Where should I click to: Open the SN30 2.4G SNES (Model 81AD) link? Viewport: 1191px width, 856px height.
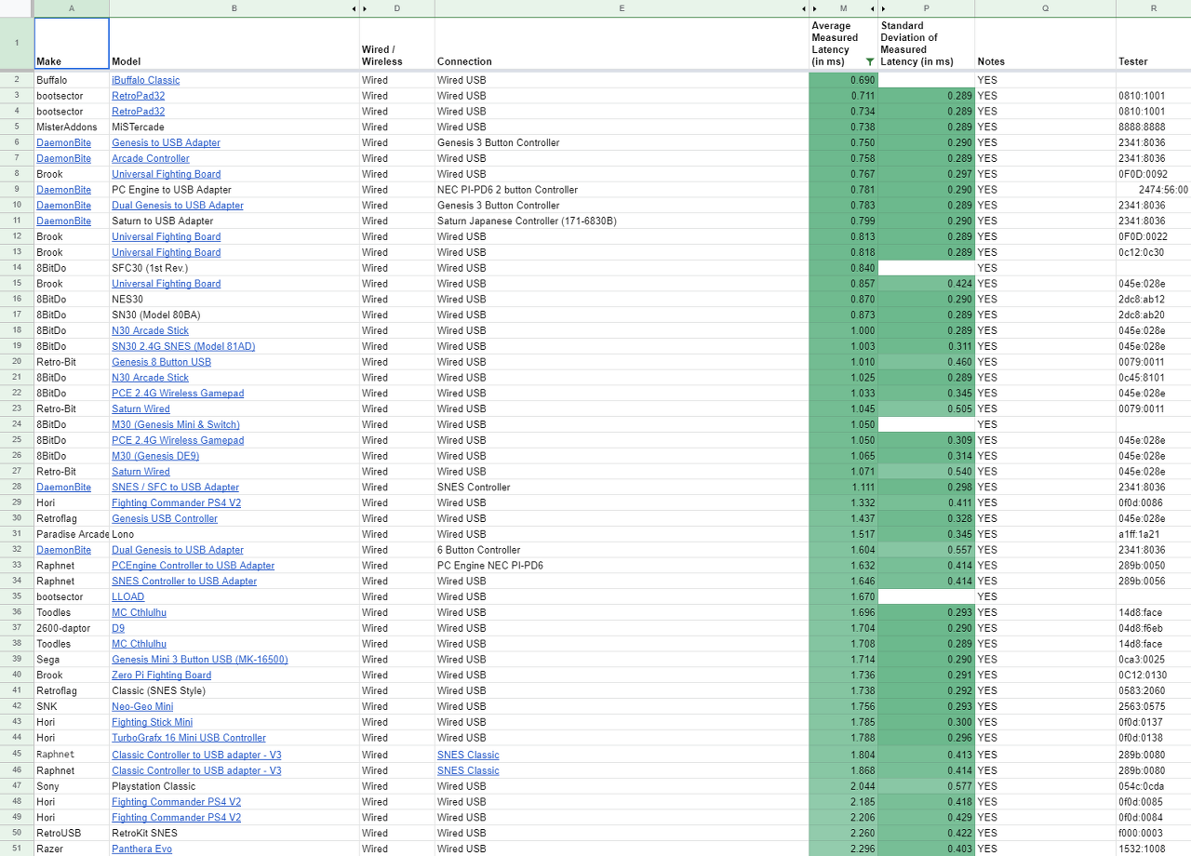183,346
